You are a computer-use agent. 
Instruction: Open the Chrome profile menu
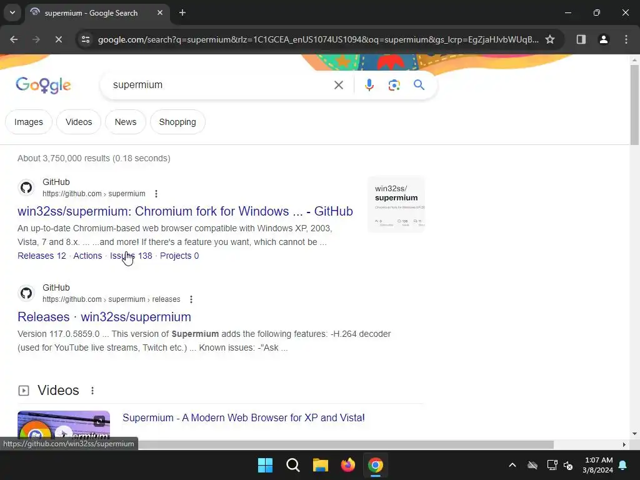pyautogui.click(x=604, y=39)
